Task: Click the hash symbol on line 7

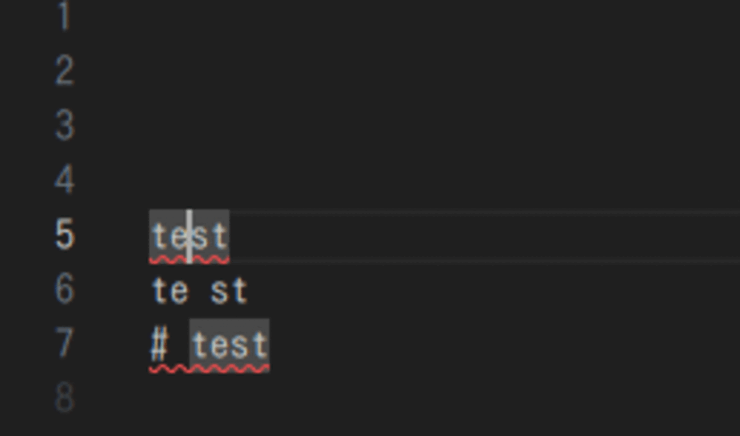Action: click(x=159, y=345)
